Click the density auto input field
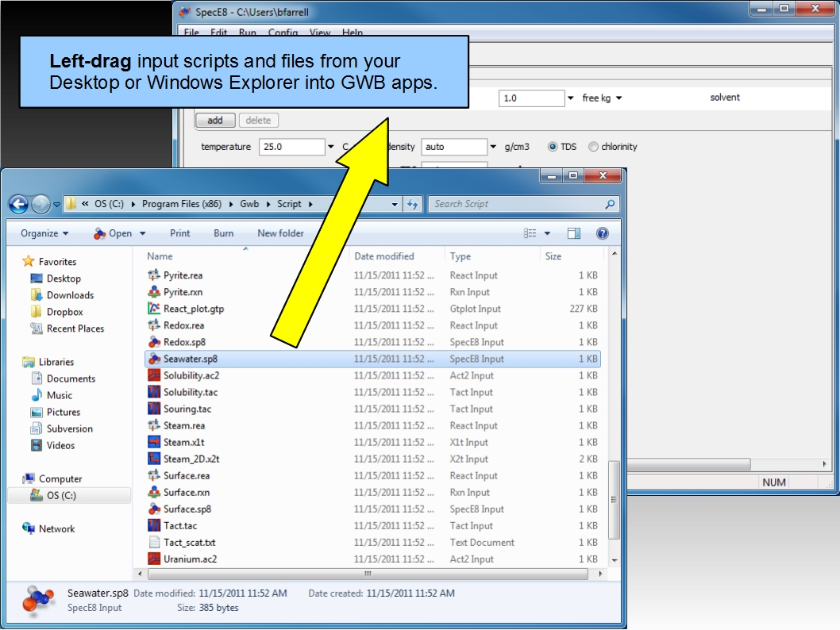Screen dimensions: 840x630 click(x=454, y=147)
